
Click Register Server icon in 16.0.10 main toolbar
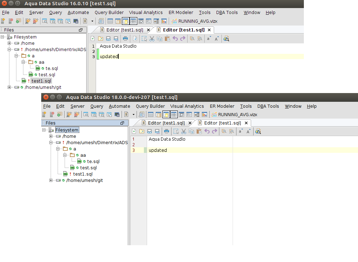tap(3, 21)
